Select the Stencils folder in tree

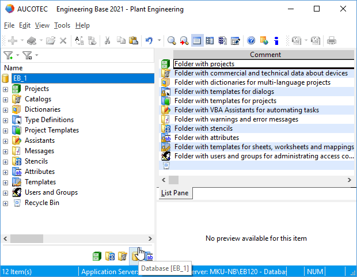tap(36, 161)
